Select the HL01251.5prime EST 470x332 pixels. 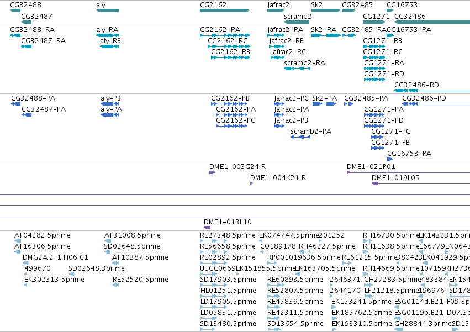[213, 296]
